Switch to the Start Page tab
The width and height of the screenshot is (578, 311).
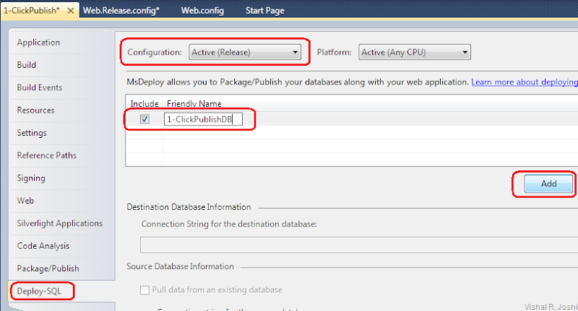[x=264, y=11]
